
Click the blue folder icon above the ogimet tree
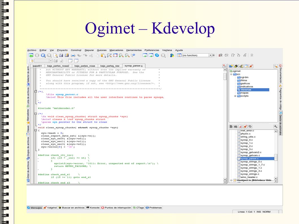pyautogui.click(x=231, y=66)
